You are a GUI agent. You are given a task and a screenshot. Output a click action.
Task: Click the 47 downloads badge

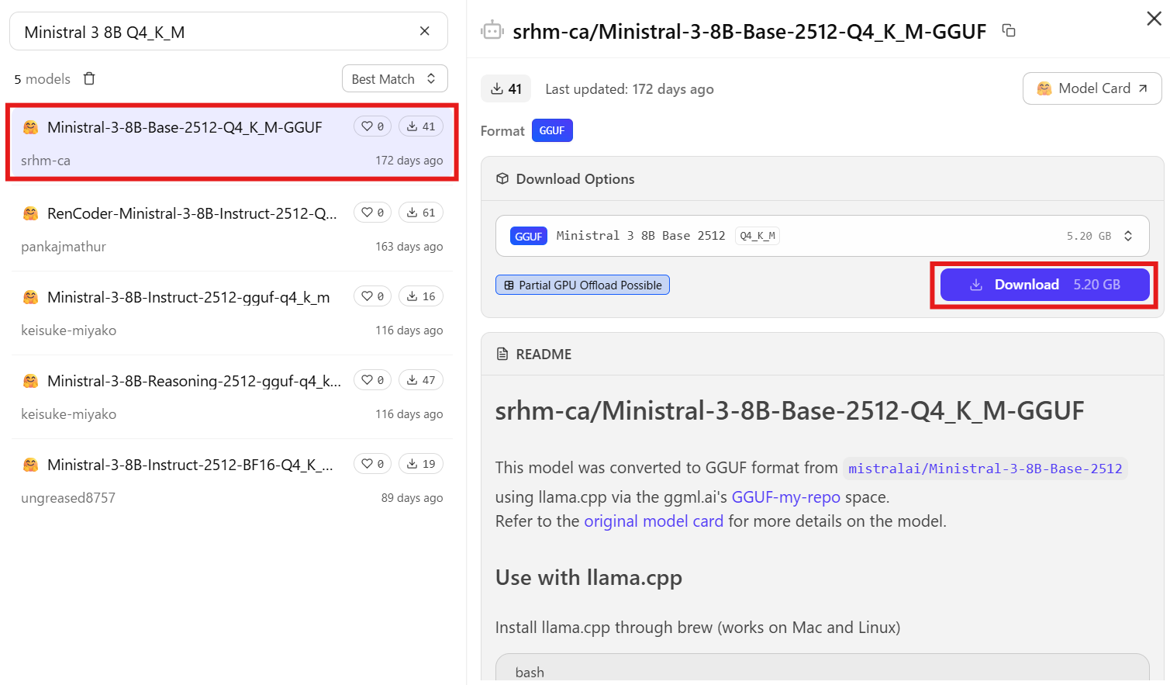pos(421,380)
